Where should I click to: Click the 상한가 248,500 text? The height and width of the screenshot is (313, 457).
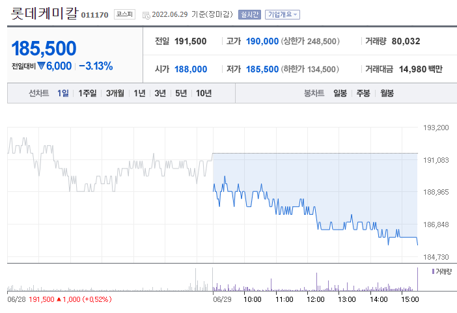tap(311, 42)
